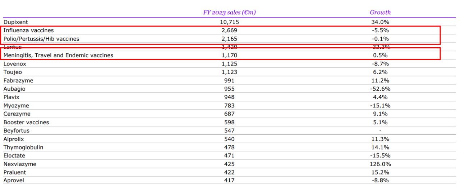
Task: Select the Beyfortus product name
Action: [x=17, y=131]
